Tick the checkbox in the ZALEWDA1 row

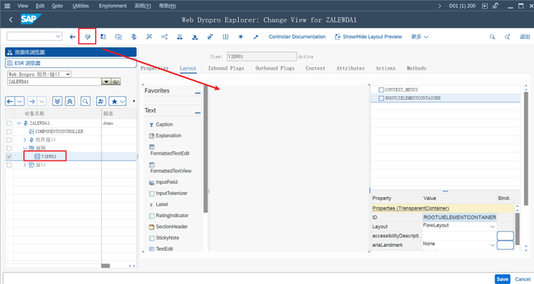(9, 123)
